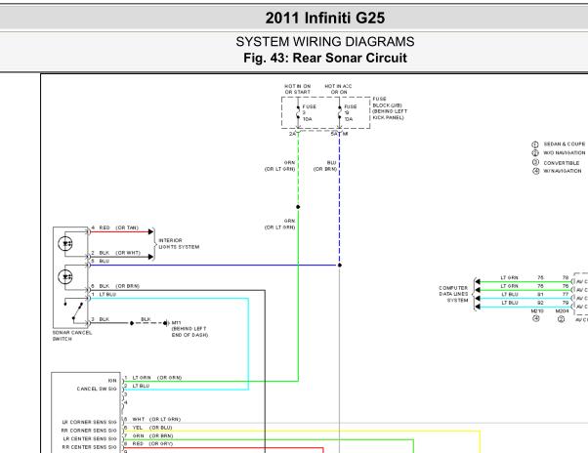The width and height of the screenshot is (588, 453).
Task: Click the green wire splice dot below the fuse block
Action: [x=298, y=207]
